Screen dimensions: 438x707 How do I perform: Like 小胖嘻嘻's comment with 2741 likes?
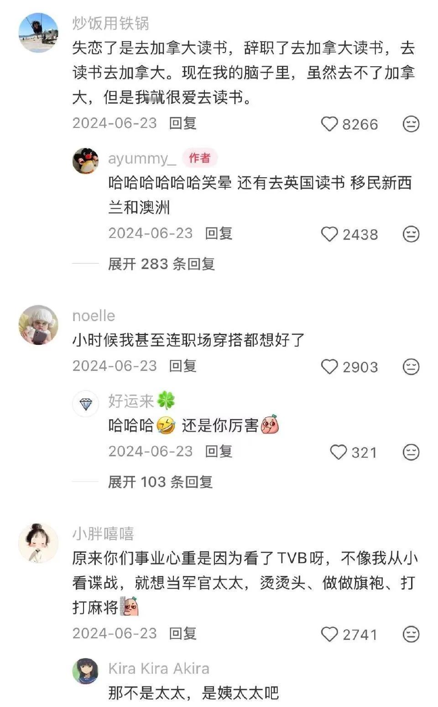tap(329, 634)
